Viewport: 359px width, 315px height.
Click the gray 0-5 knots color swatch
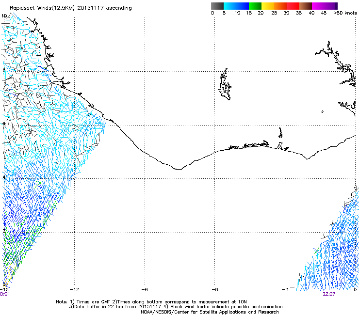[x=217, y=6]
